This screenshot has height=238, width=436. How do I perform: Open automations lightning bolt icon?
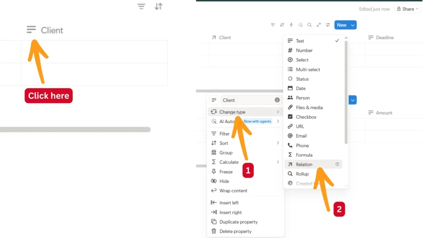[x=291, y=25]
